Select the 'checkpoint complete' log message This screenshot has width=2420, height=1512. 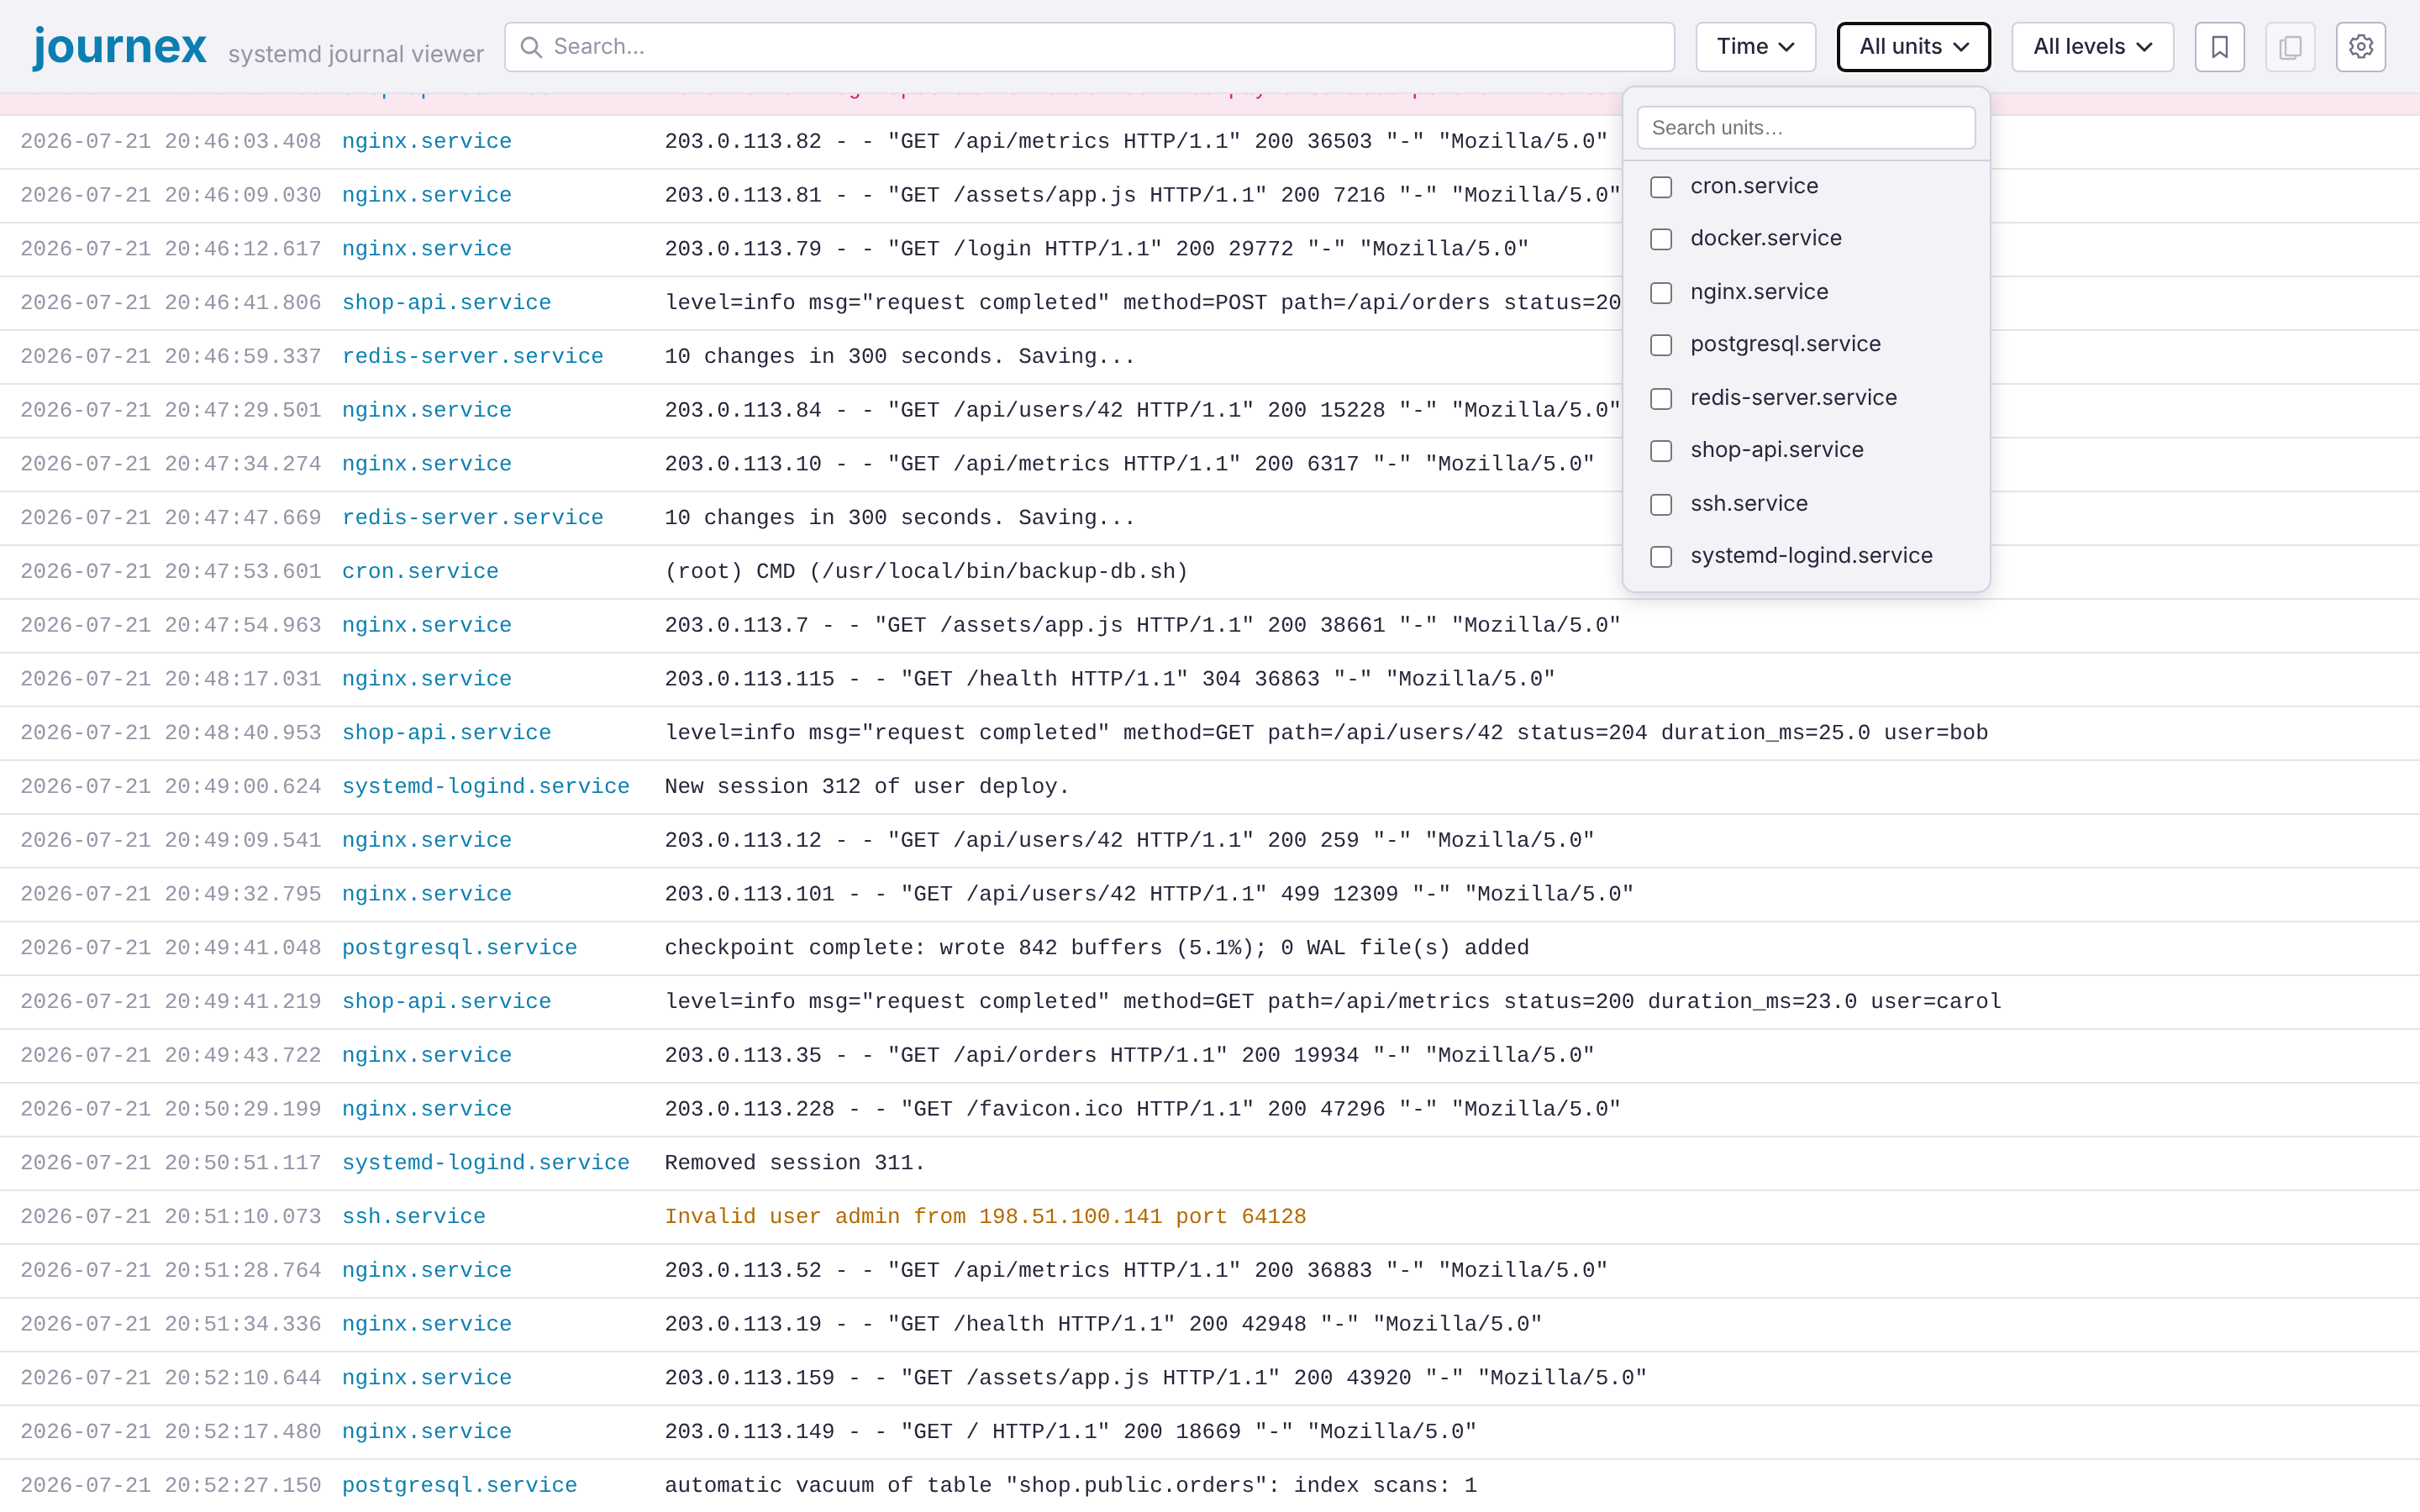[1097, 947]
